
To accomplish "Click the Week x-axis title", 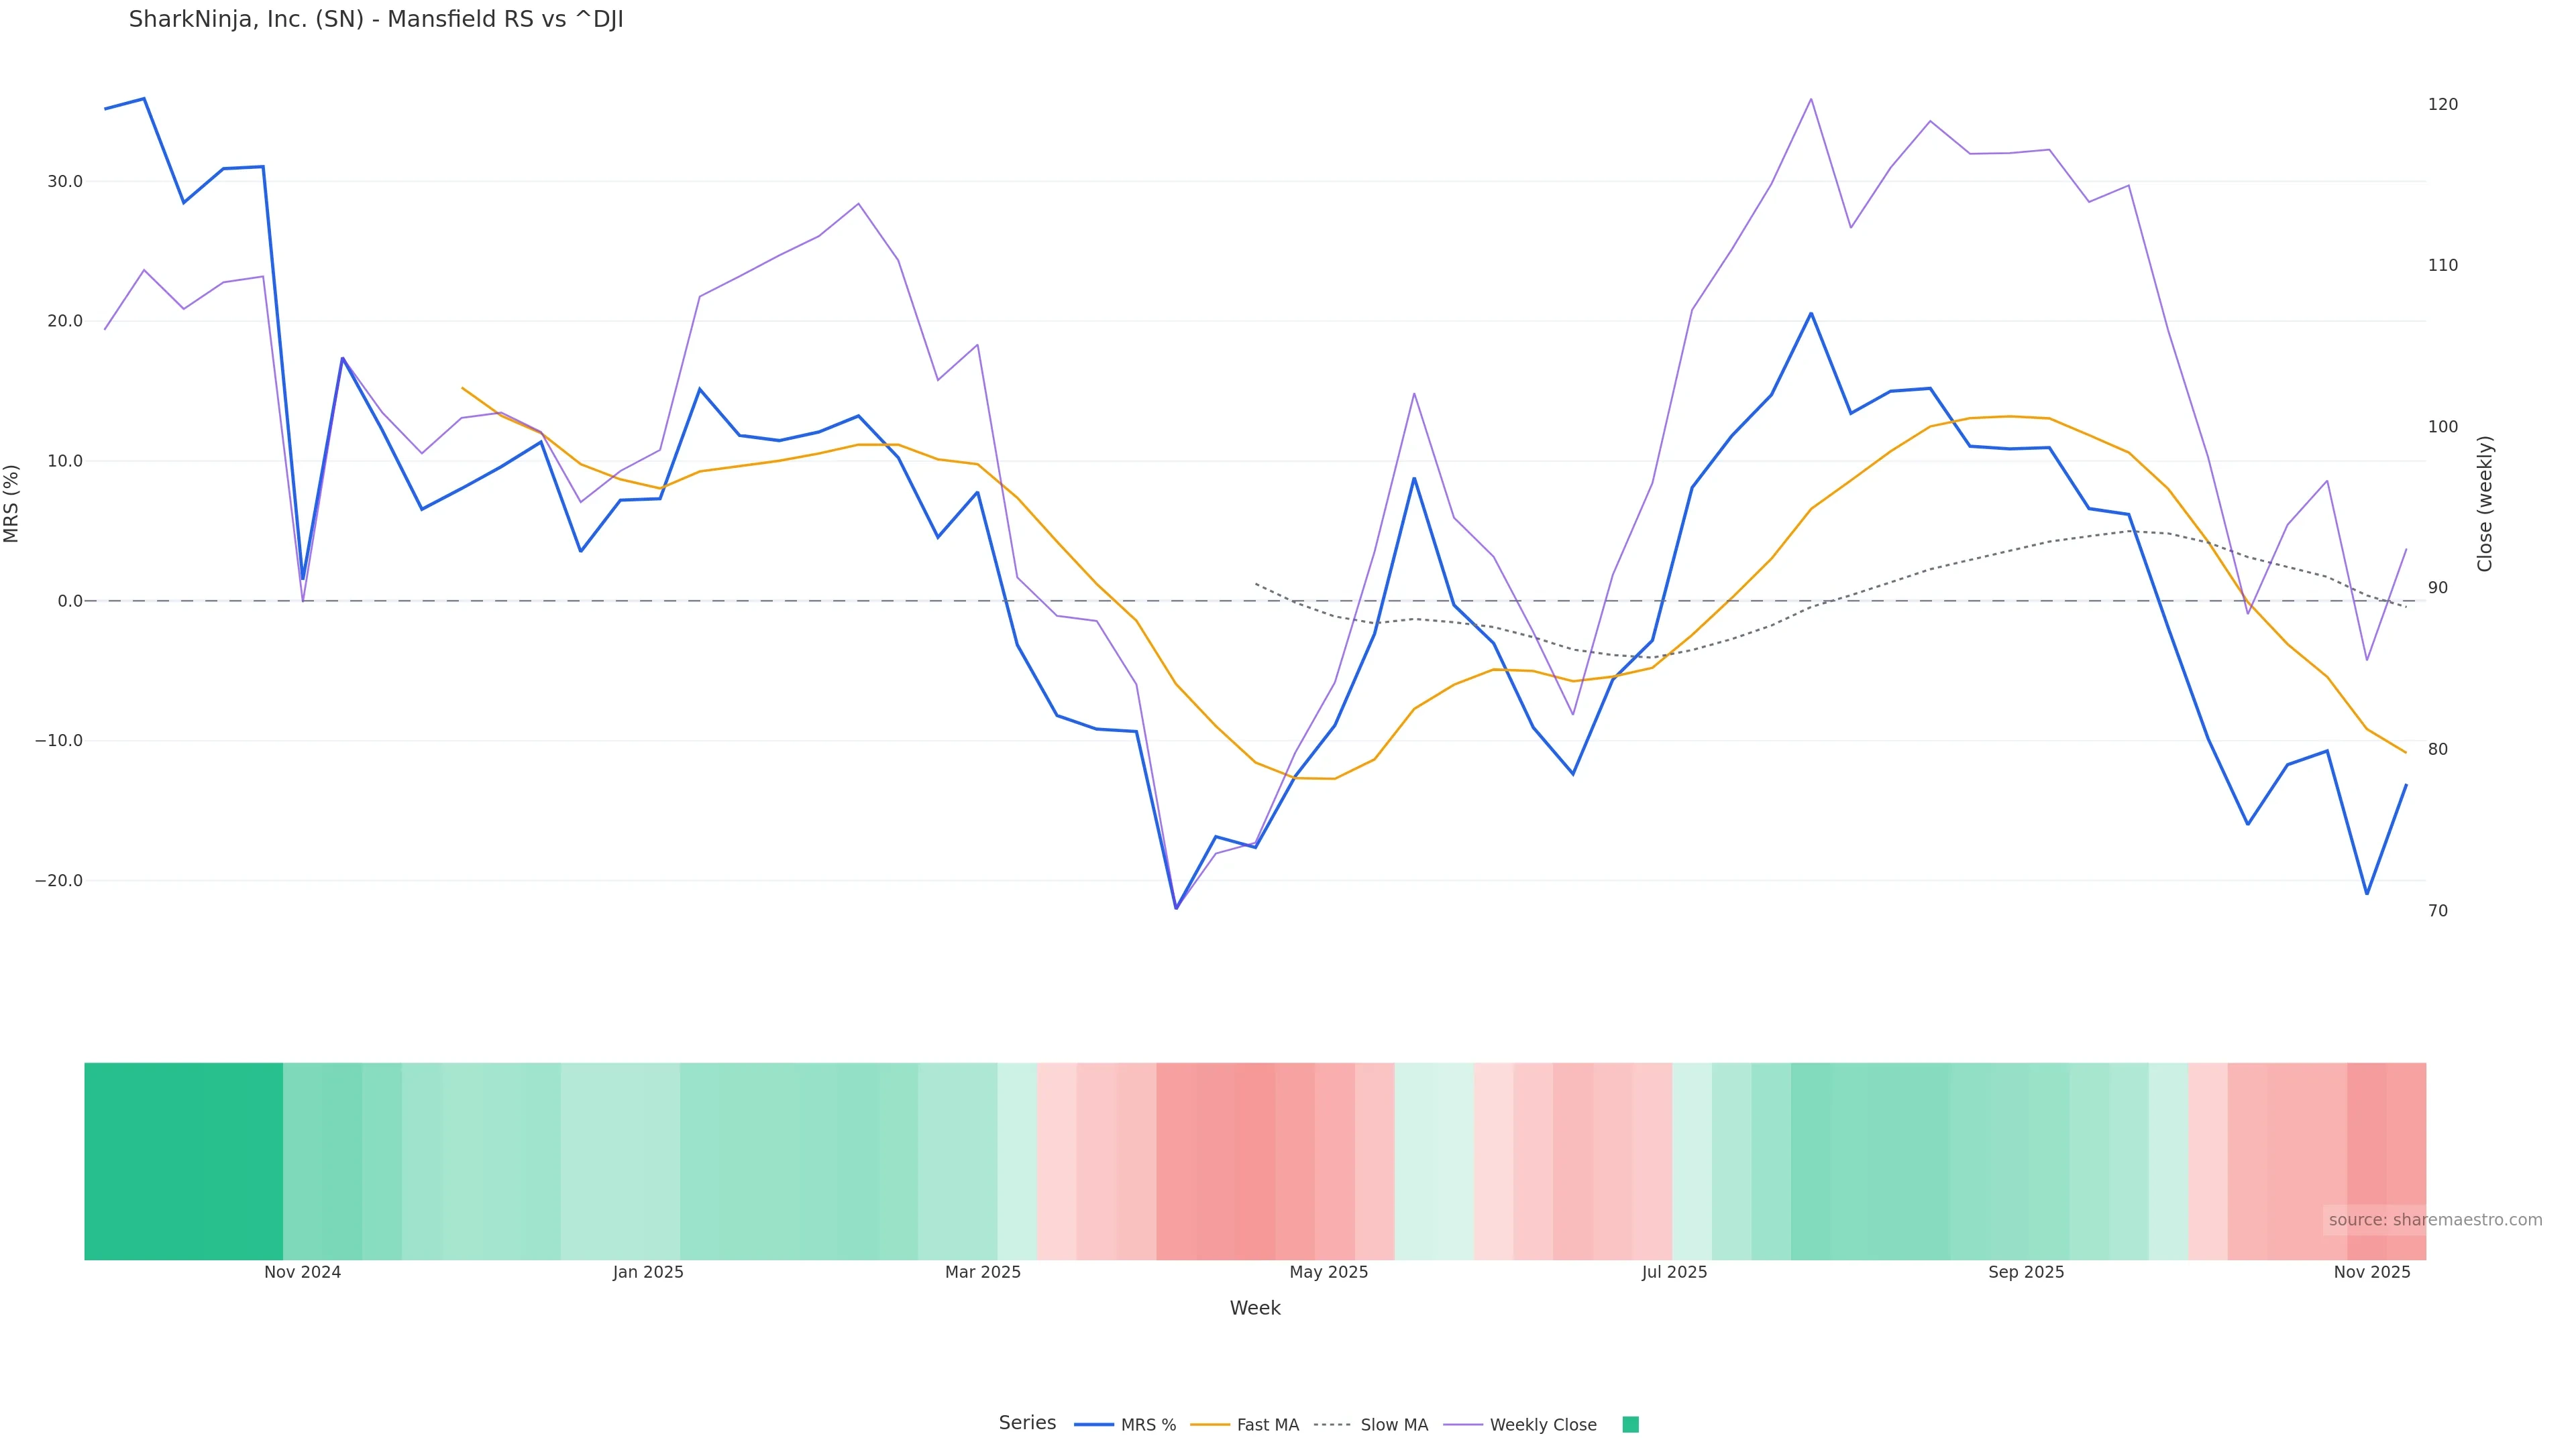I will 1255,1308.
